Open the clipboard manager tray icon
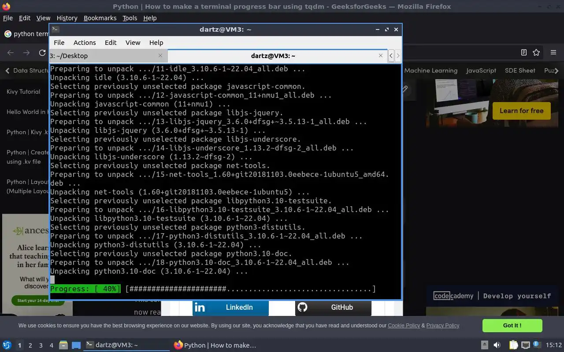Screen dimensions: 564x352 513,345
